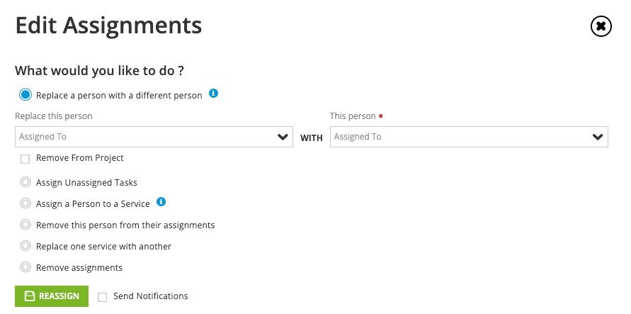Image resolution: width=631 pixels, height=314 pixels.
Task: Click the 'Edit Assignments' dialog title
Action: click(x=108, y=26)
